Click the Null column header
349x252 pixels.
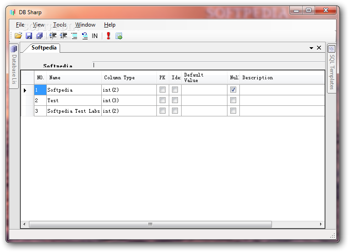point(233,77)
